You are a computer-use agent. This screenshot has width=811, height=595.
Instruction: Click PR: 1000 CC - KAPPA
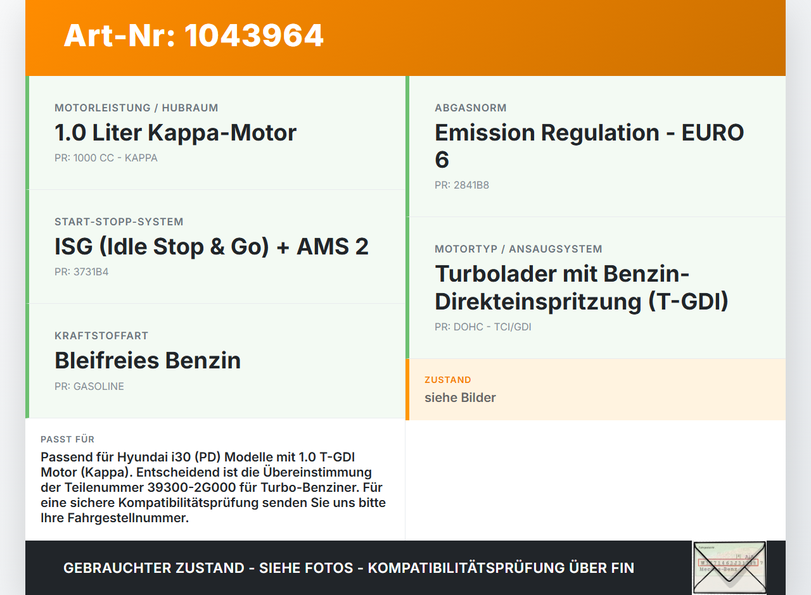pos(106,158)
